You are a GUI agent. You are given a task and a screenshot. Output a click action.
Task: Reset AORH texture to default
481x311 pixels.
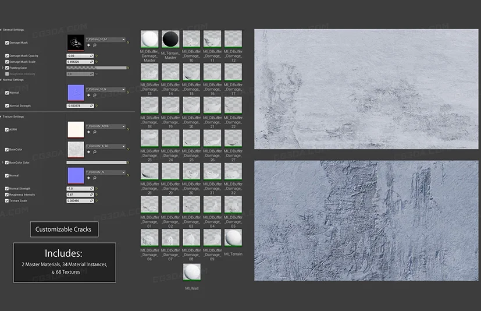tap(128, 129)
